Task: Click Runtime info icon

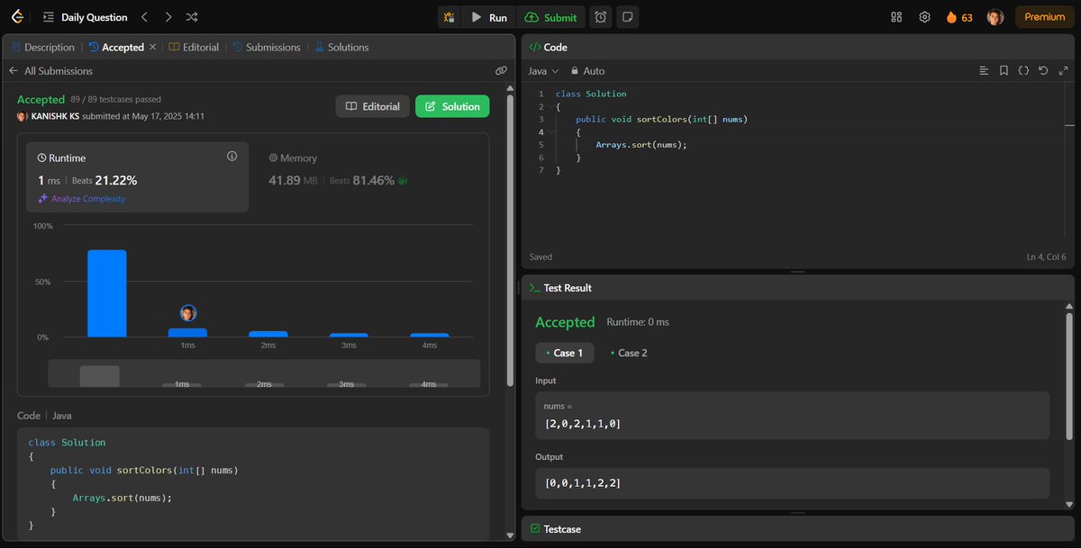Action: click(232, 157)
